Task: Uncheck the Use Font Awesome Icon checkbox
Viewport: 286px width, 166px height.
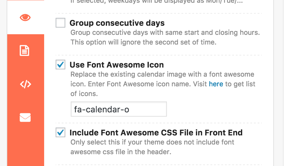Action: (60, 65)
